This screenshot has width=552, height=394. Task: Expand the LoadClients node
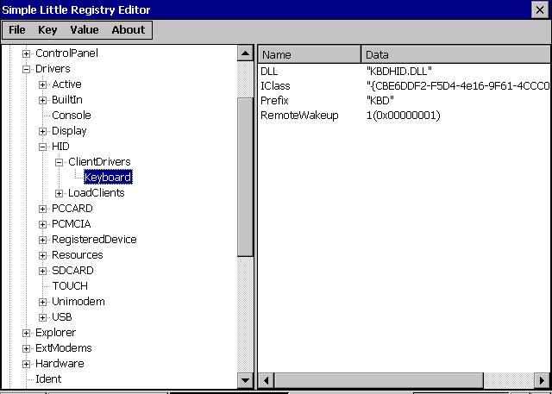(x=60, y=193)
